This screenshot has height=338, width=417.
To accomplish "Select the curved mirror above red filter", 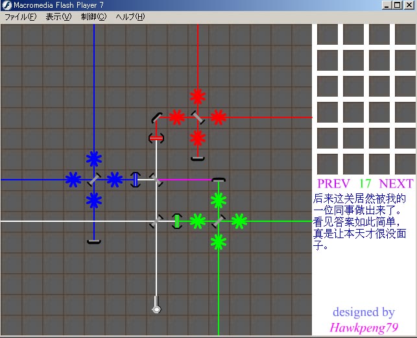I will tap(157, 118).
